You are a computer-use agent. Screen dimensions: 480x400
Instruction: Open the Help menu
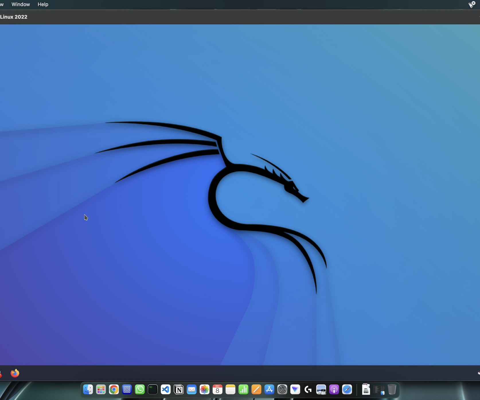click(42, 4)
